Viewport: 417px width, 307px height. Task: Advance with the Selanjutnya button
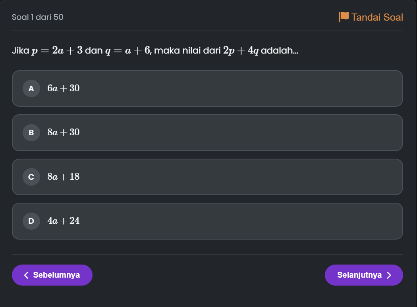coord(364,275)
